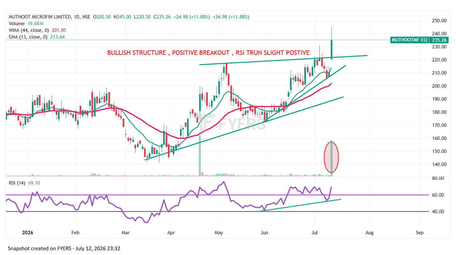Click the green 235.26 last price tag
Image resolution: width=456 pixels, height=255 pixels.
[439, 40]
